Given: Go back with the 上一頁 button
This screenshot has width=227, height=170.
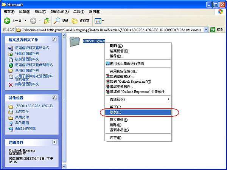Looking at the screenshot, I should (x=13, y=21).
